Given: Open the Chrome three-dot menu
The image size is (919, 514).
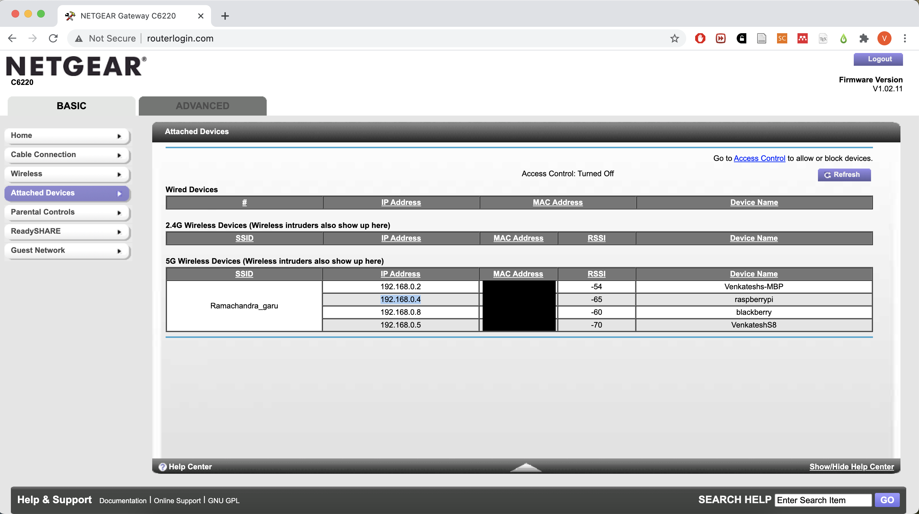Looking at the screenshot, I should 905,38.
